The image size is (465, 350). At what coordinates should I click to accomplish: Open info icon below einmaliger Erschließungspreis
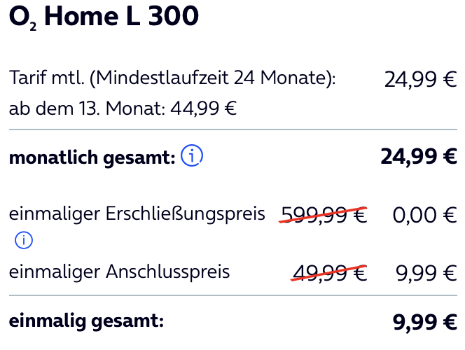24,241
